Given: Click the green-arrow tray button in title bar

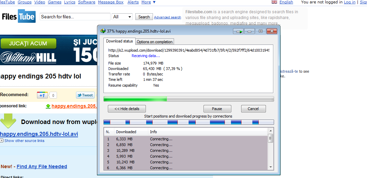Looking at the screenshot, I should pos(239,31).
